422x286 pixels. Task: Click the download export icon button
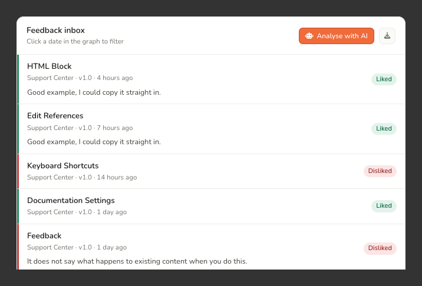click(387, 36)
